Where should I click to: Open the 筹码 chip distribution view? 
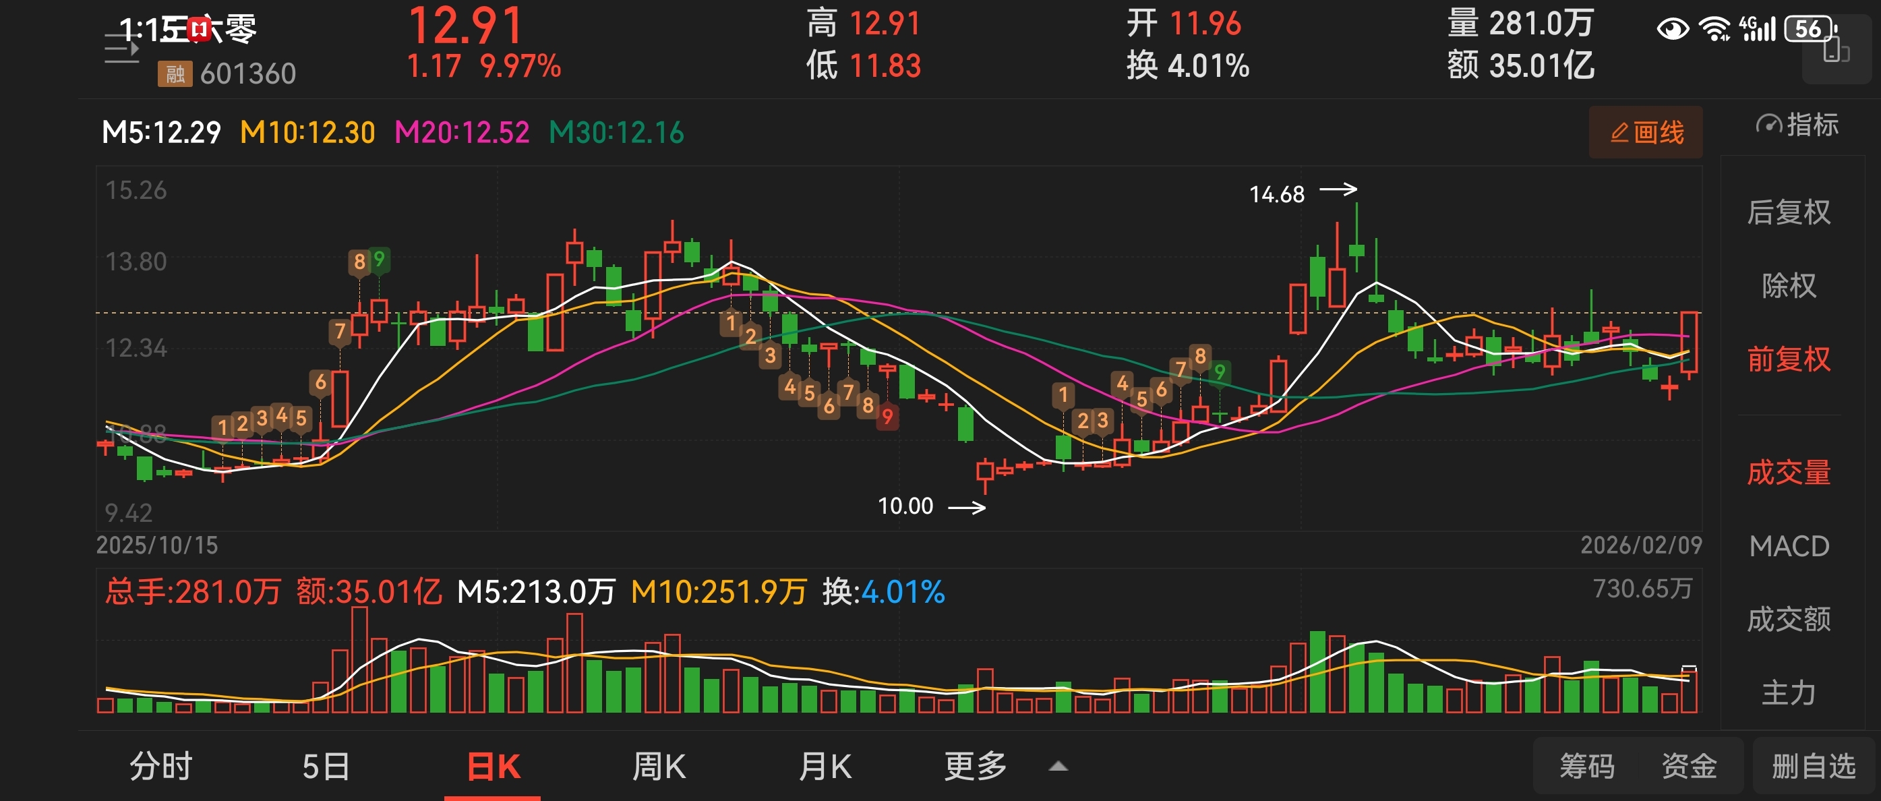[x=1587, y=767]
